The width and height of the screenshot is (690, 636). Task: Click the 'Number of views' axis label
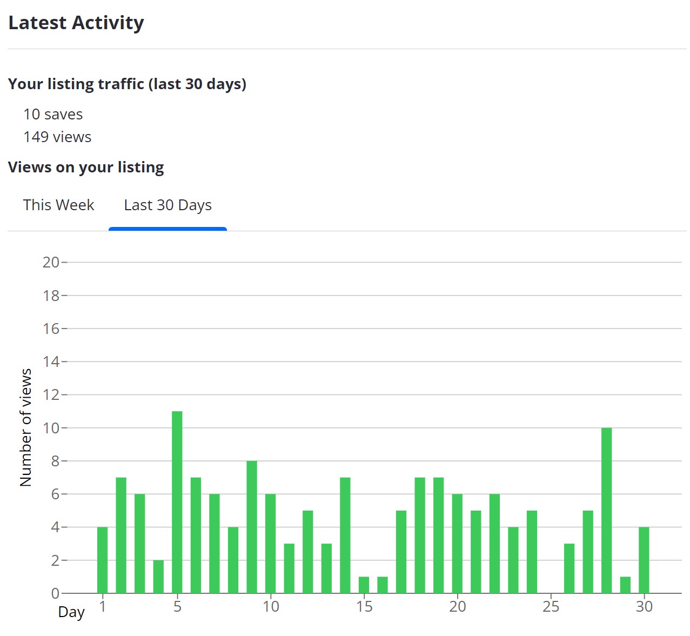tap(26, 427)
